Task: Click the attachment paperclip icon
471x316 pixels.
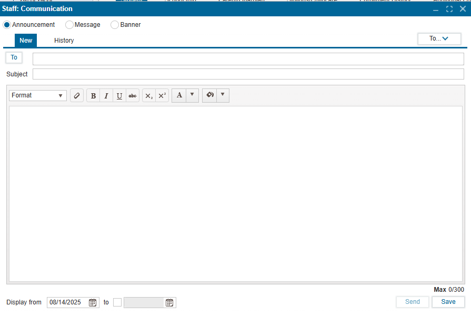Action: pyautogui.click(x=77, y=95)
